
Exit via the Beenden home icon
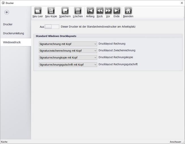point(128,11)
